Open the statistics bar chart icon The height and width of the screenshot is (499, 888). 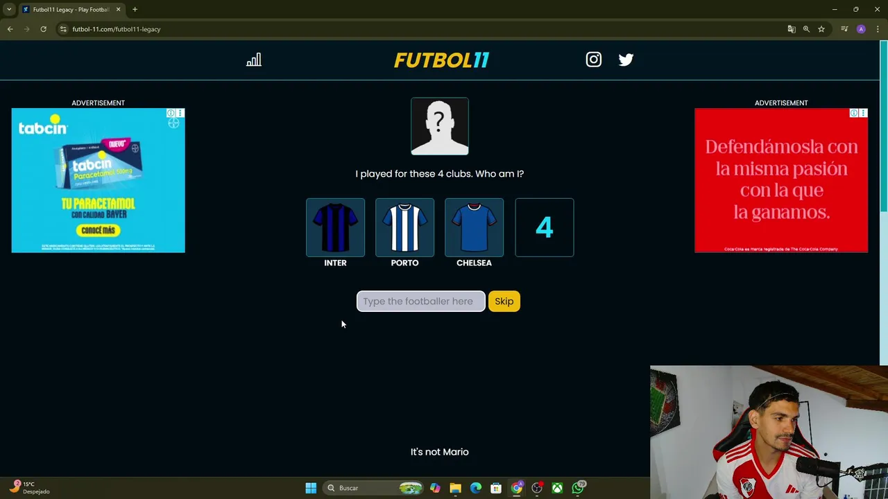254,60
